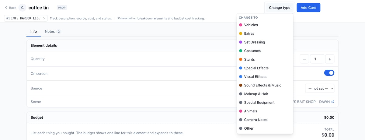Toggle the On screen switch
This screenshot has width=365, height=140.
[329, 73]
